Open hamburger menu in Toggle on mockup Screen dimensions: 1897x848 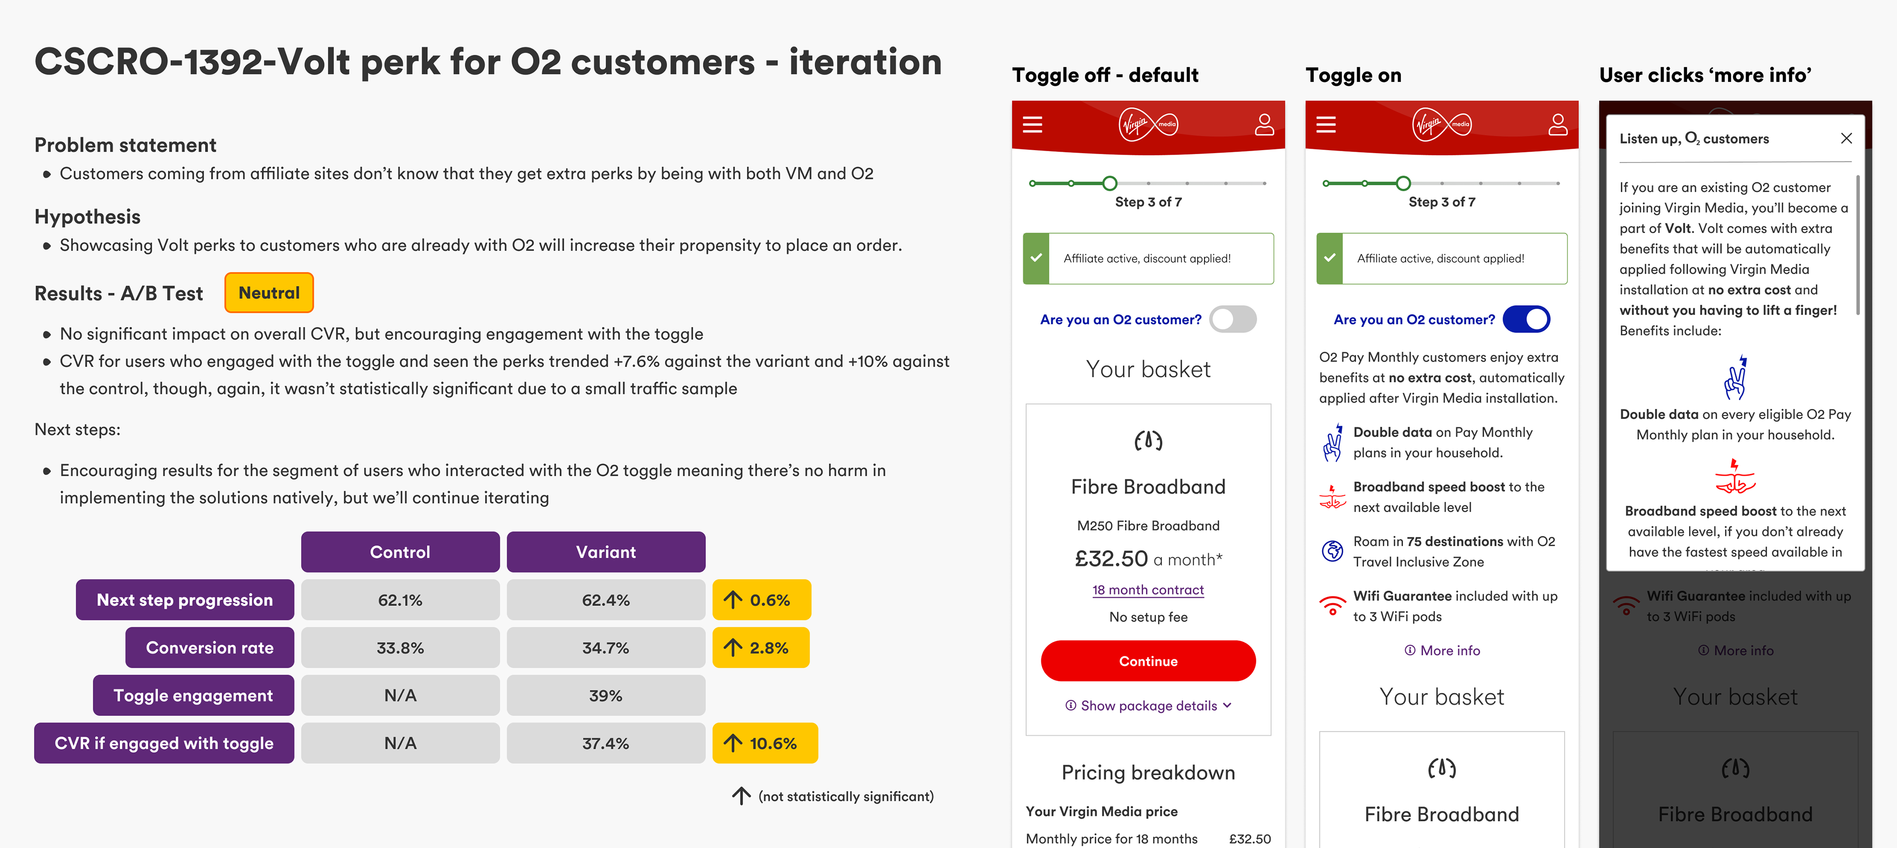pyautogui.click(x=1325, y=124)
